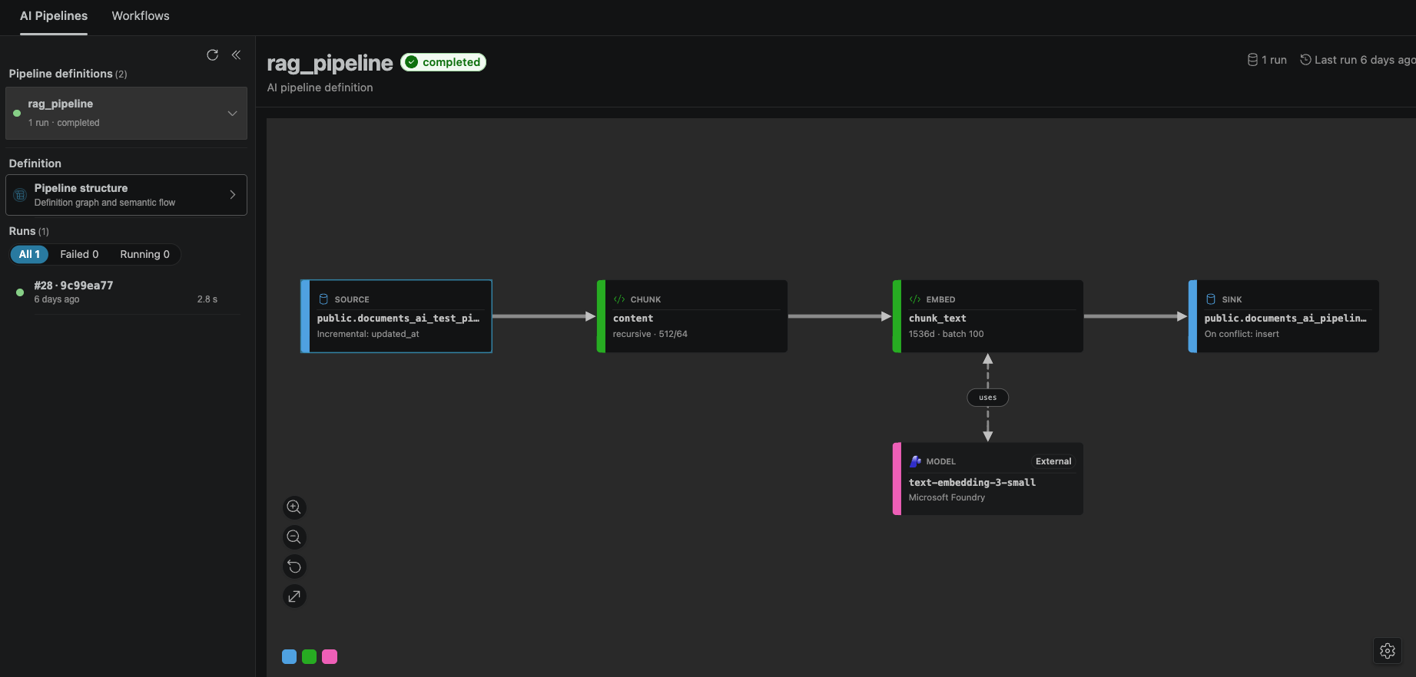The width and height of the screenshot is (1416, 677).
Task: Zoom out of the pipeline graph
Action: point(294,537)
